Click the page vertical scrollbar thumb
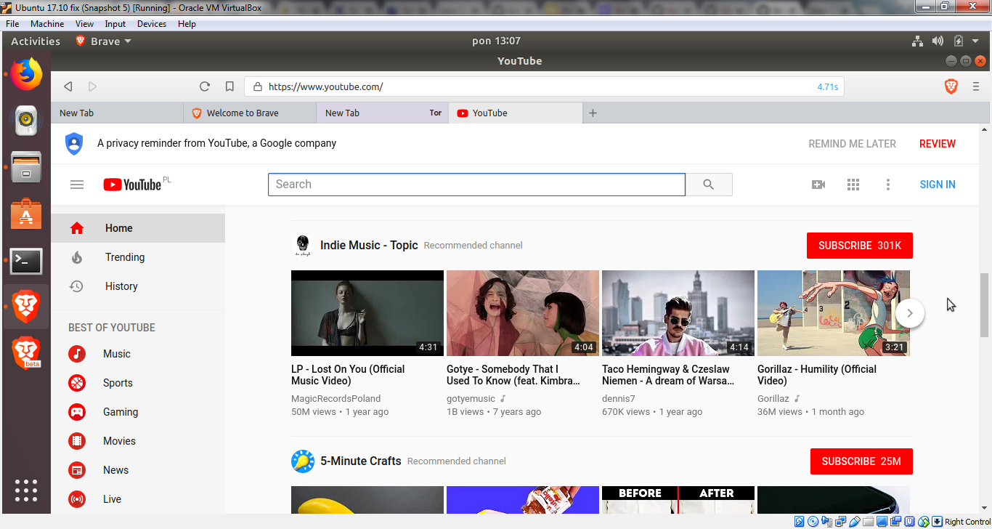The width and height of the screenshot is (992, 529). [x=985, y=305]
